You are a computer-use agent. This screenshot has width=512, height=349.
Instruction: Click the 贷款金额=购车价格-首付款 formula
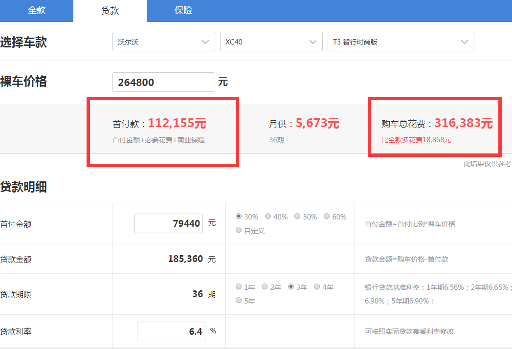point(406,259)
